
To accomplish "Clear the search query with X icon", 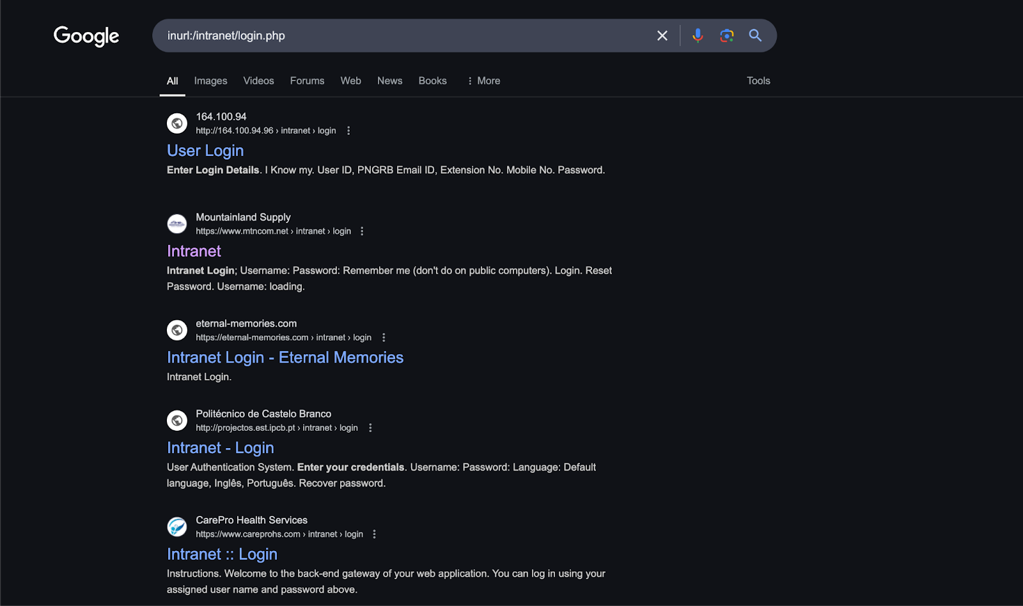I will tap(662, 36).
